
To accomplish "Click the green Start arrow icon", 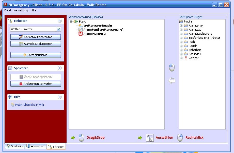I will tap(76, 21).
